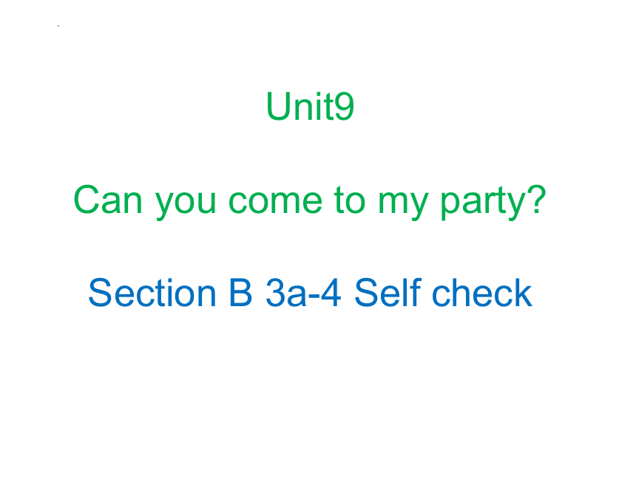
Task: Click the blue capital letter B
Action: tap(240, 292)
